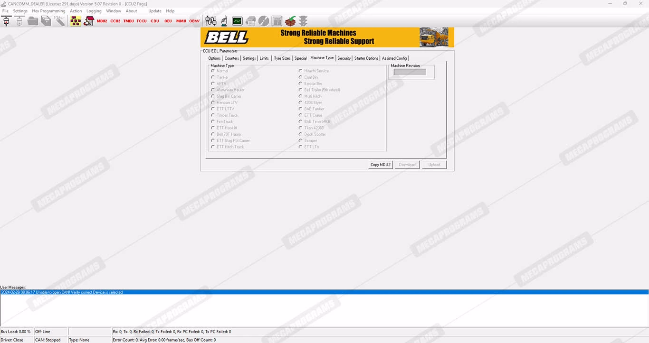The image size is (649, 343).
Task: Select the Tanker machine type
Action: (213, 77)
